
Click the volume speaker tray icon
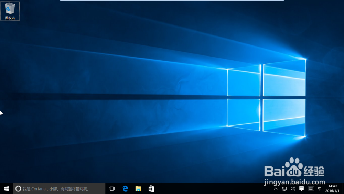pos(293,189)
